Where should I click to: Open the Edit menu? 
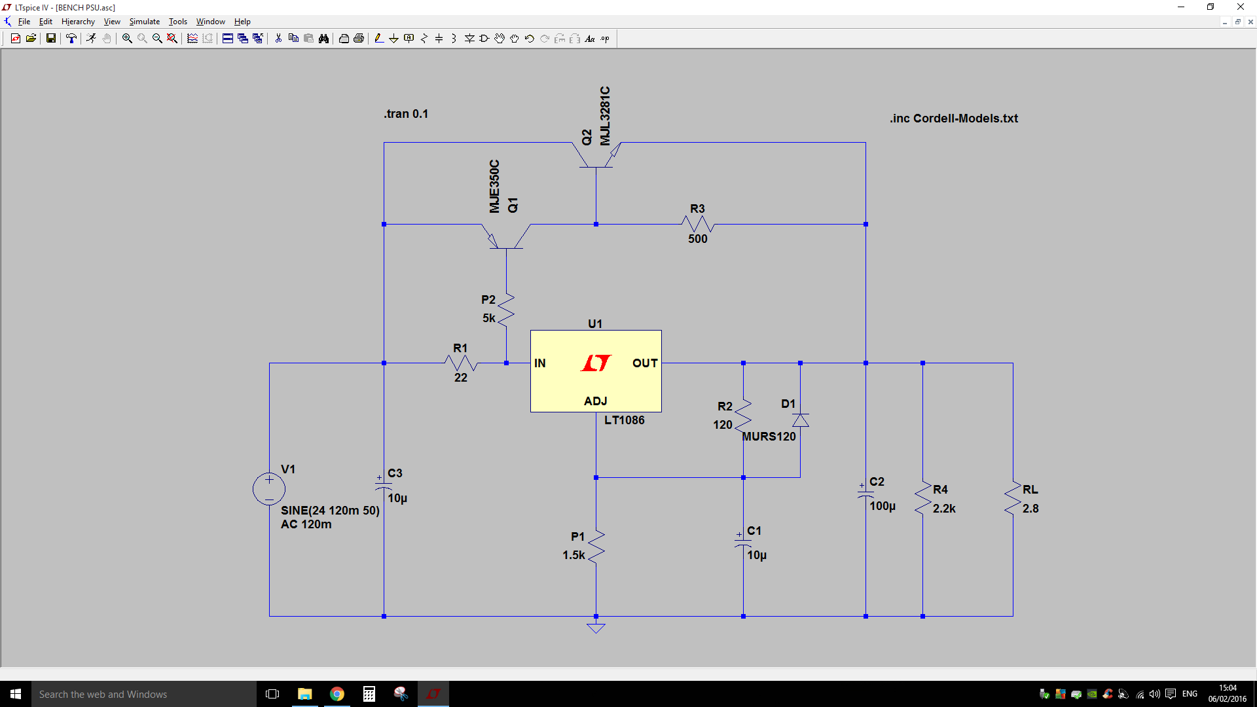coord(46,22)
